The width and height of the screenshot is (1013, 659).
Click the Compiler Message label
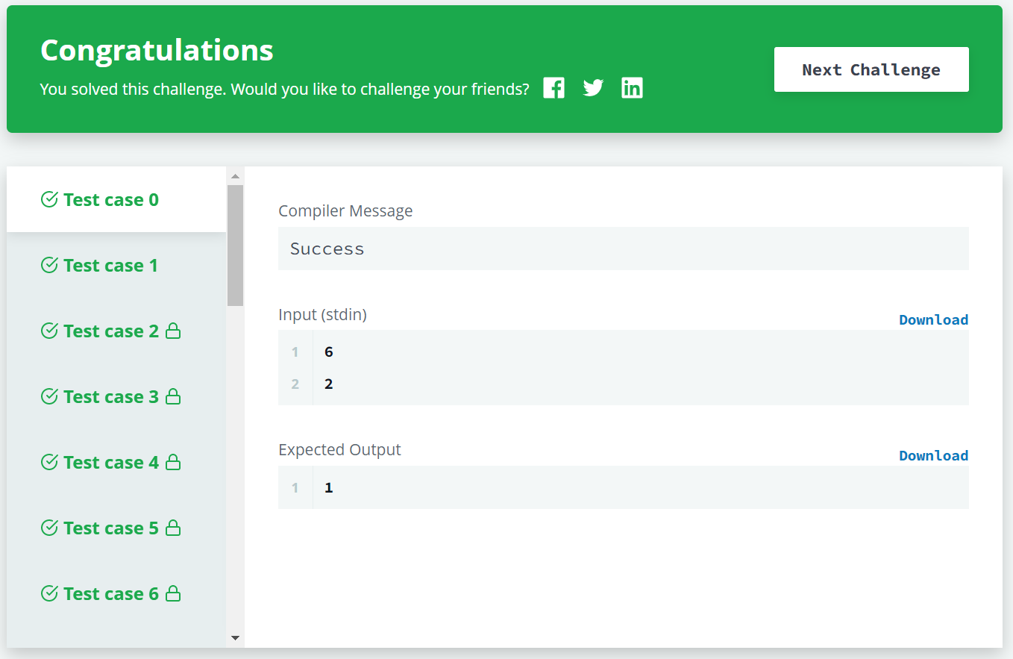point(345,211)
